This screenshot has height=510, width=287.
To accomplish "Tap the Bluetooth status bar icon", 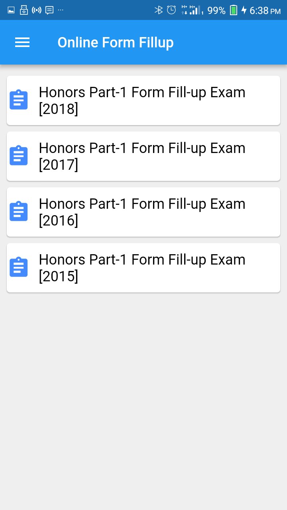I will 159,10.
